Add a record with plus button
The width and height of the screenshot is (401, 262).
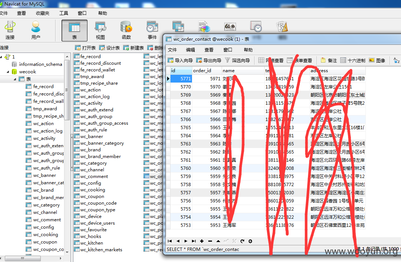202,241
